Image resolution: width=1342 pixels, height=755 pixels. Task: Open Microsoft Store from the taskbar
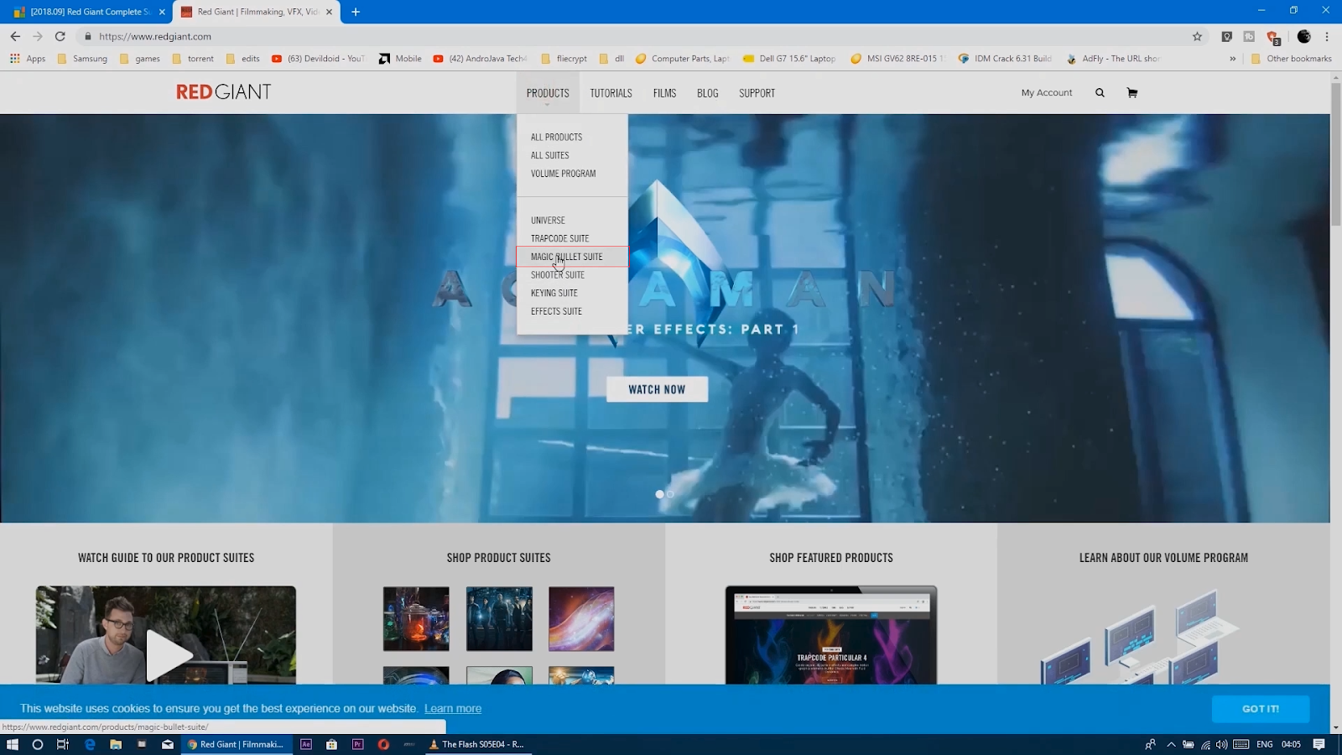point(332,744)
